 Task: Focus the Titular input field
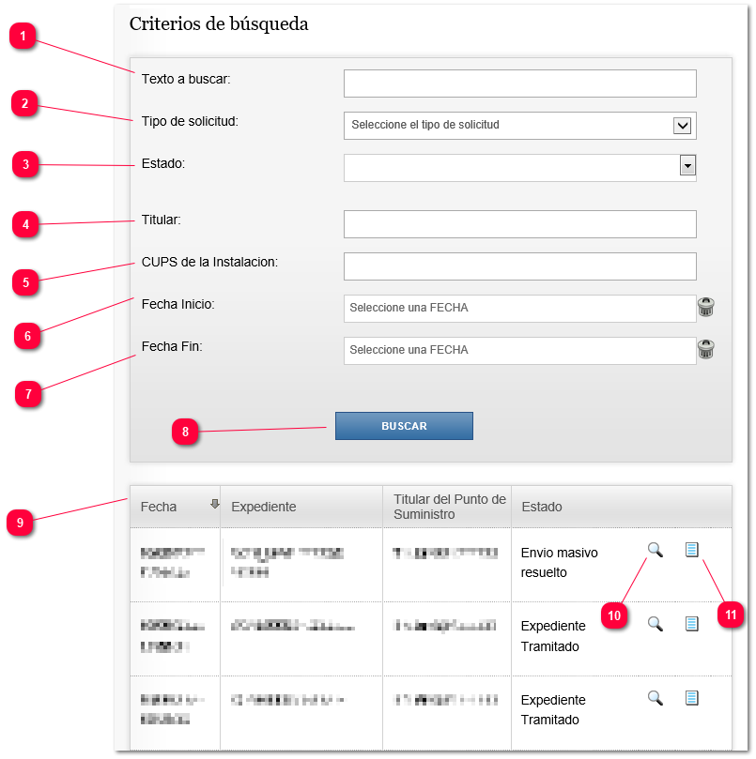click(x=520, y=224)
